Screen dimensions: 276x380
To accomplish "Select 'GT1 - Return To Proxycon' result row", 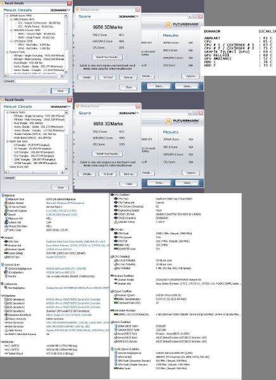I will point(39,23).
